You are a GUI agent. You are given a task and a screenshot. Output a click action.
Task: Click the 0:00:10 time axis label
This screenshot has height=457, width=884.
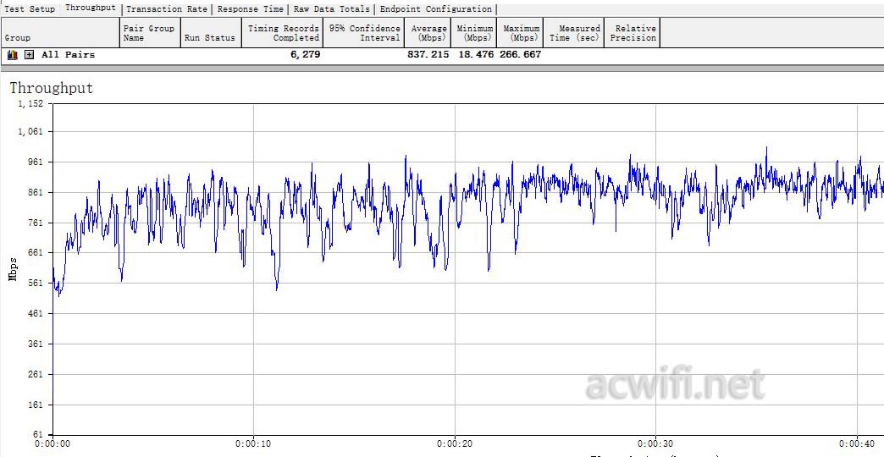253,444
